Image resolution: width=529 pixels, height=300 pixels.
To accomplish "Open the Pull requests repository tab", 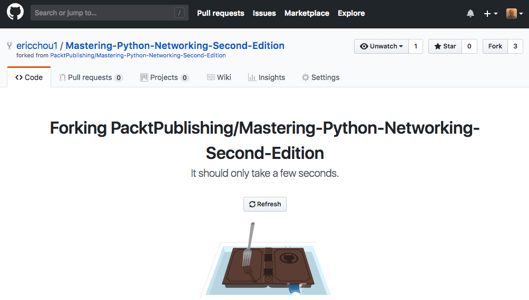I will 91,77.
